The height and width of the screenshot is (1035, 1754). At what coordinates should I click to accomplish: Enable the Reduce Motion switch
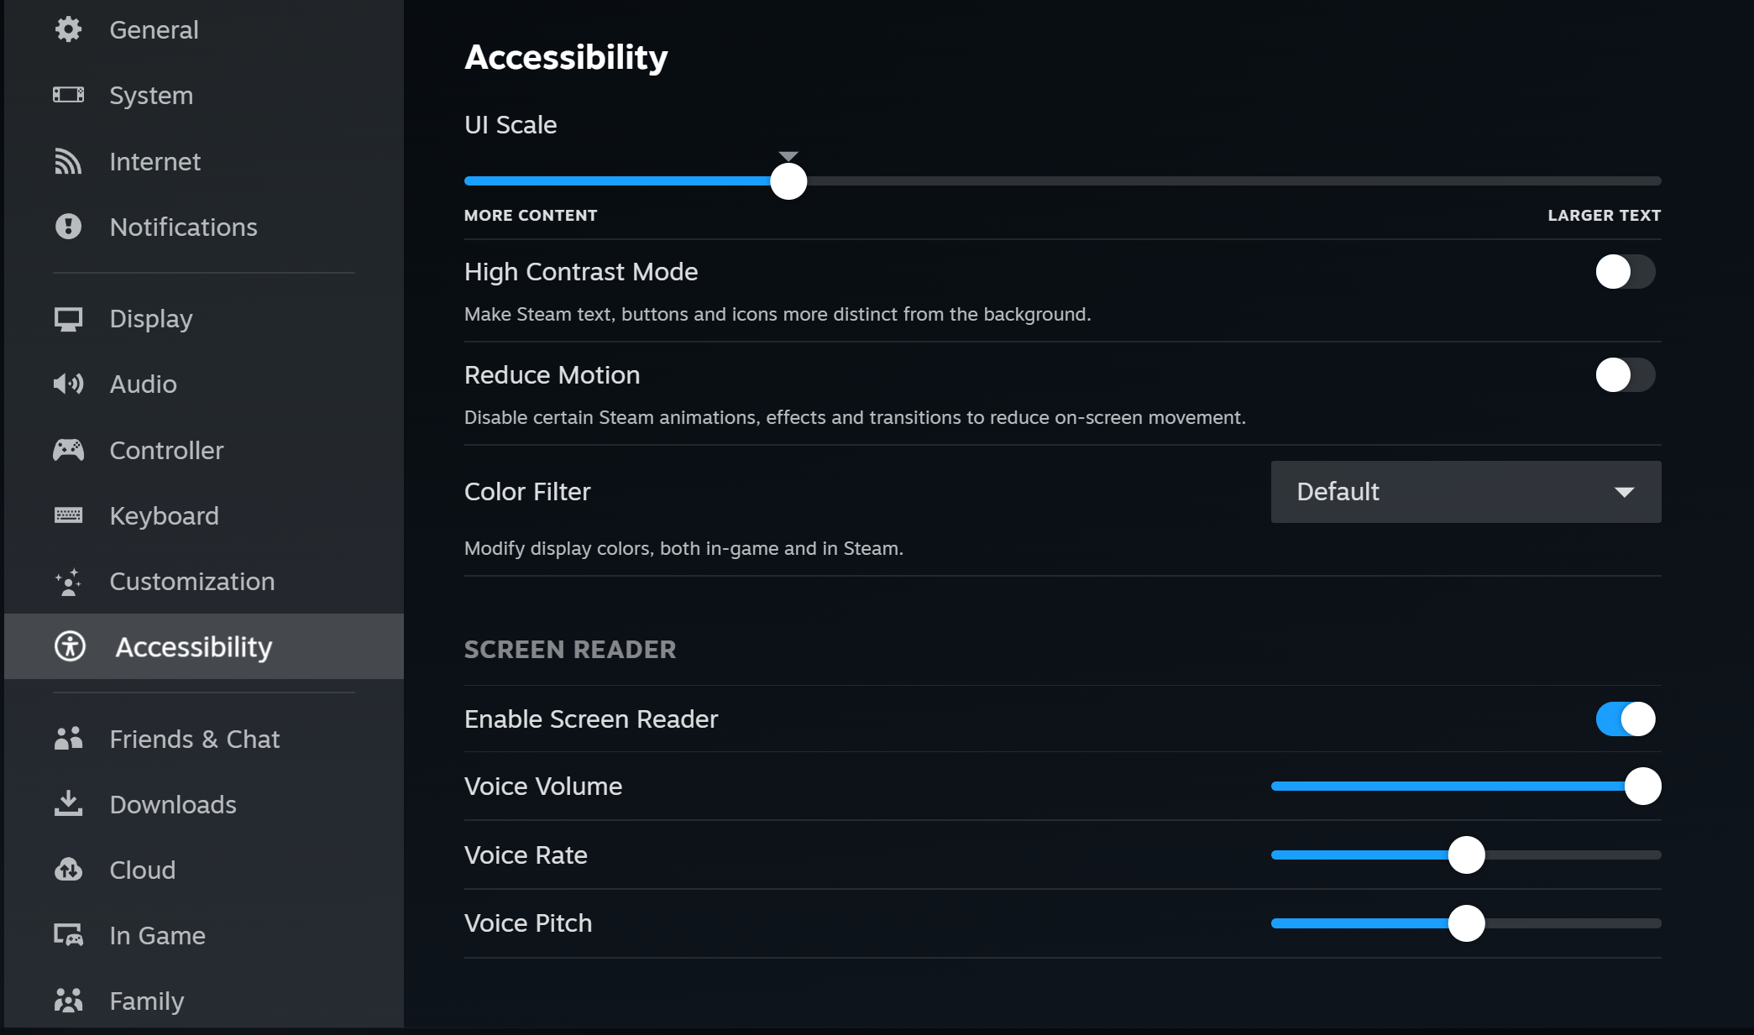coord(1626,375)
